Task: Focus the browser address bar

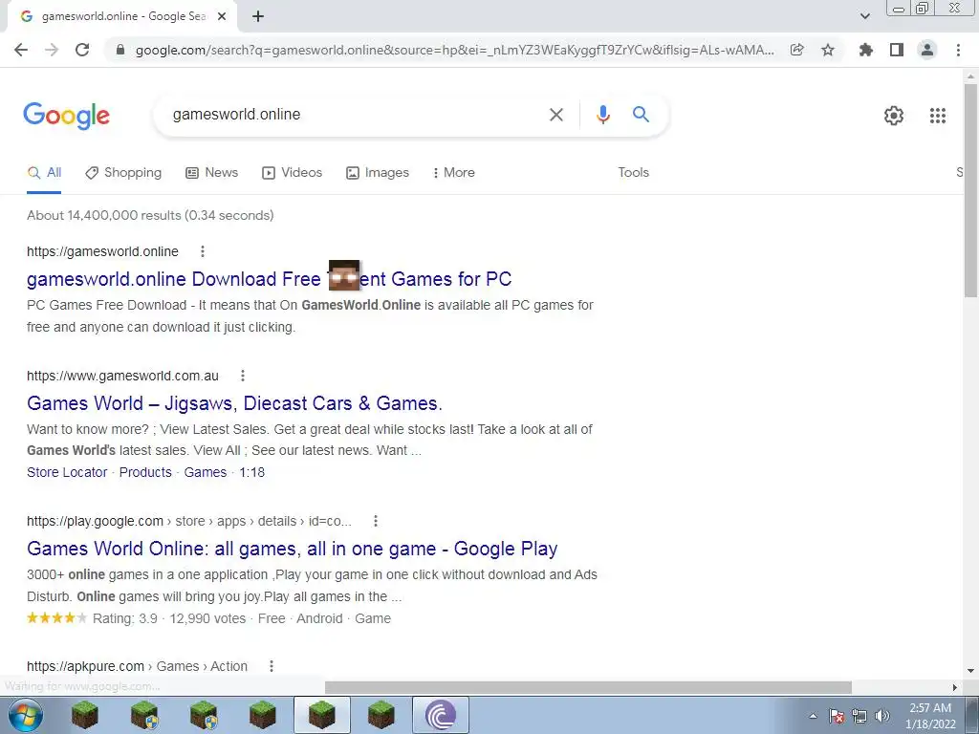Action: (x=454, y=50)
